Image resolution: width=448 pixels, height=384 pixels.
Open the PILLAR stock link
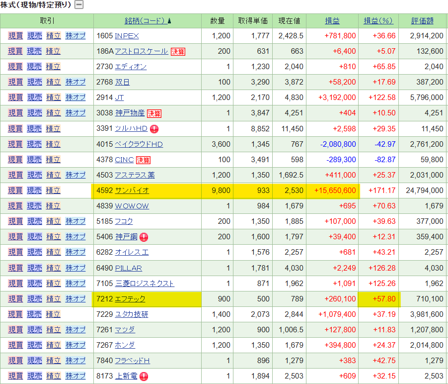point(128,268)
